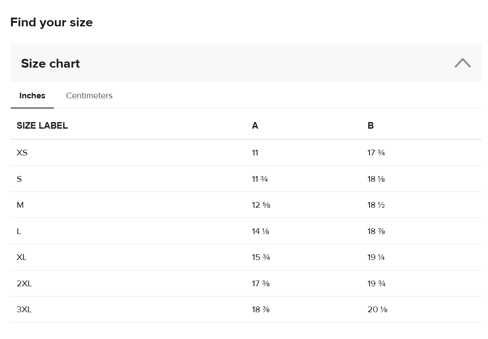Select the S size row label

19,179
